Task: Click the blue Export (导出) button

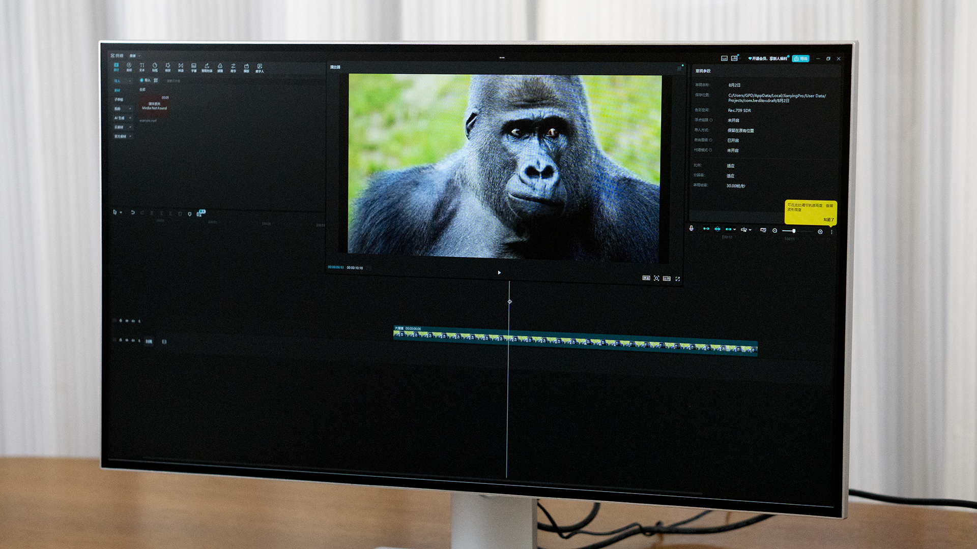Action: [800, 58]
